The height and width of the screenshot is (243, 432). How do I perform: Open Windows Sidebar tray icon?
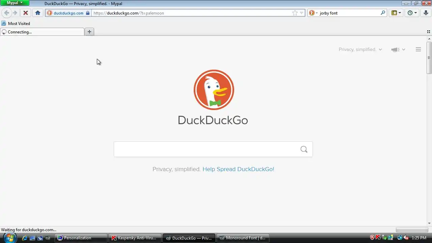pos(390,238)
